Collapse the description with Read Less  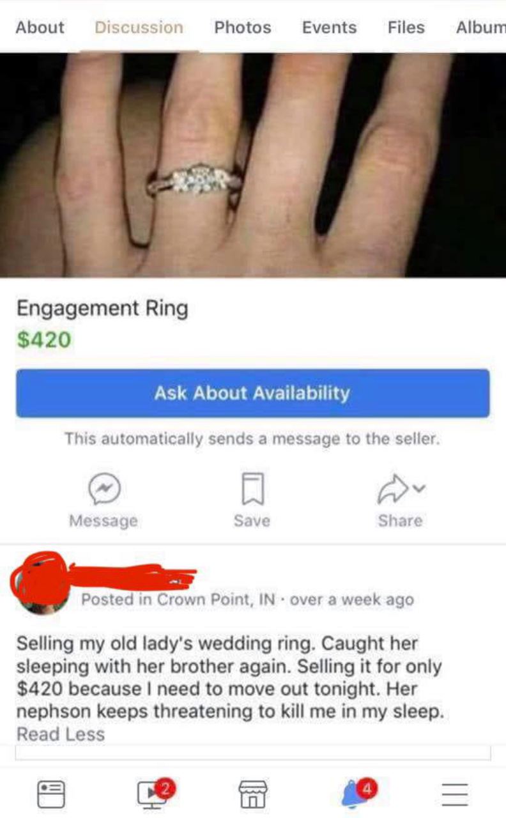point(61,734)
